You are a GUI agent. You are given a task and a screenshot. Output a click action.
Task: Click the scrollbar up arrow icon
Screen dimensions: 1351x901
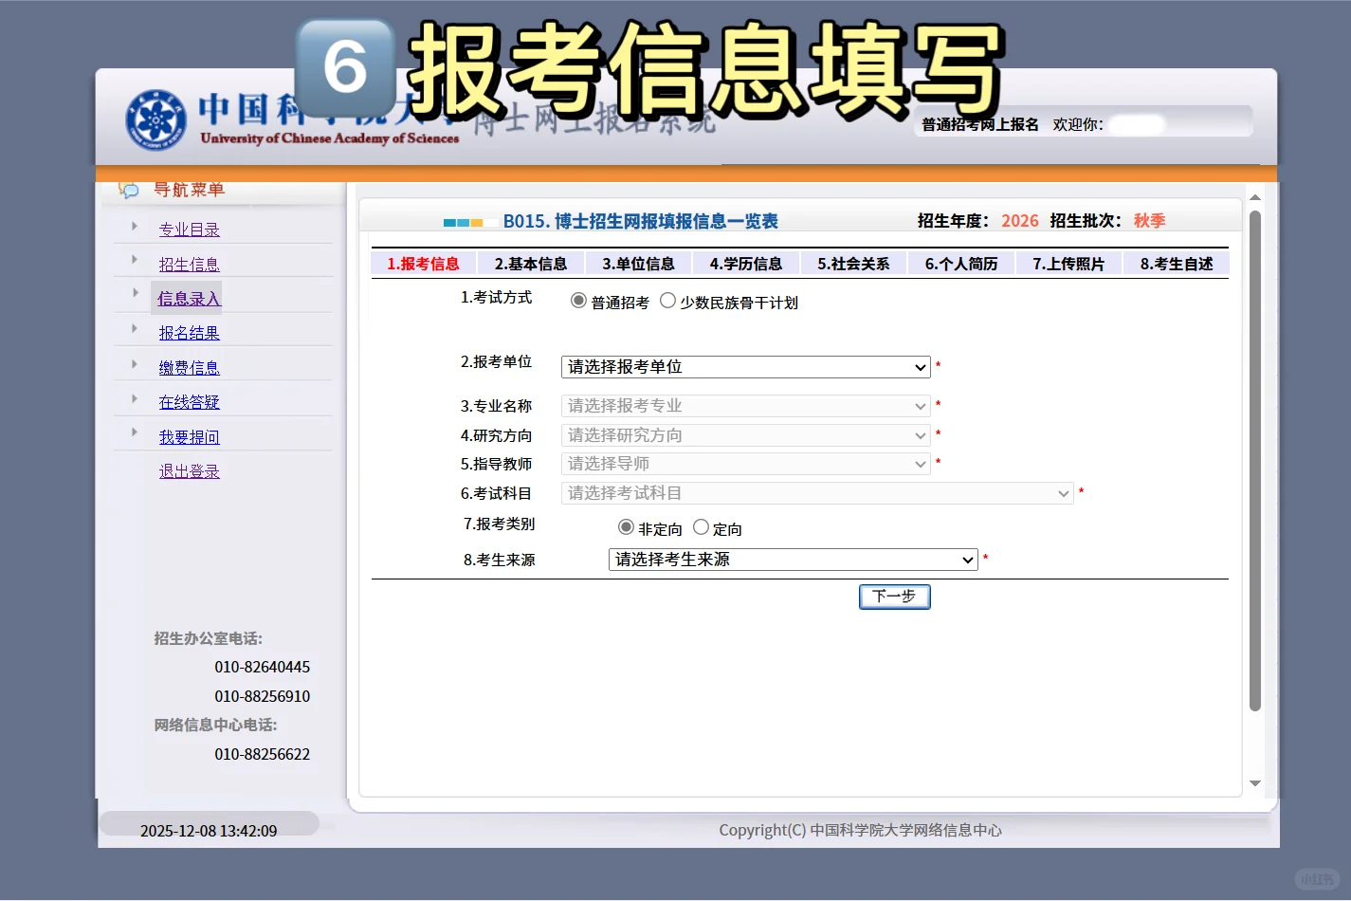pos(1255,197)
